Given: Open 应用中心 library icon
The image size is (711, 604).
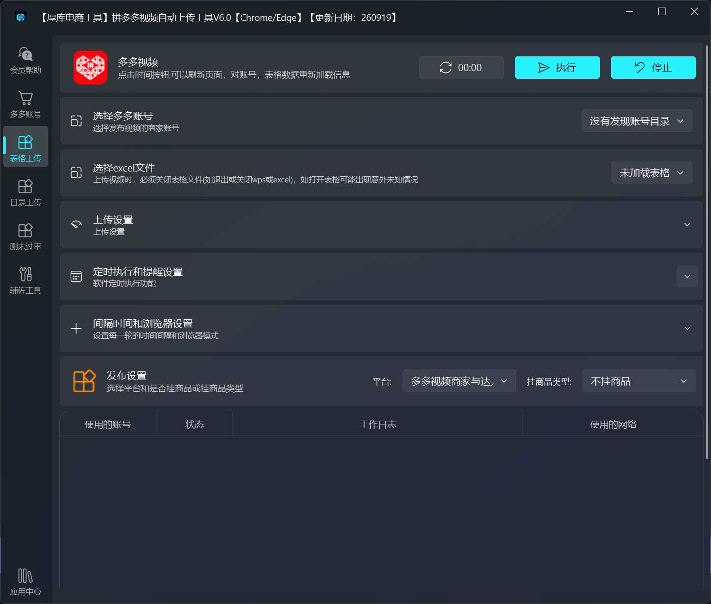Looking at the screenshot, I should click(x=26, y=582).
